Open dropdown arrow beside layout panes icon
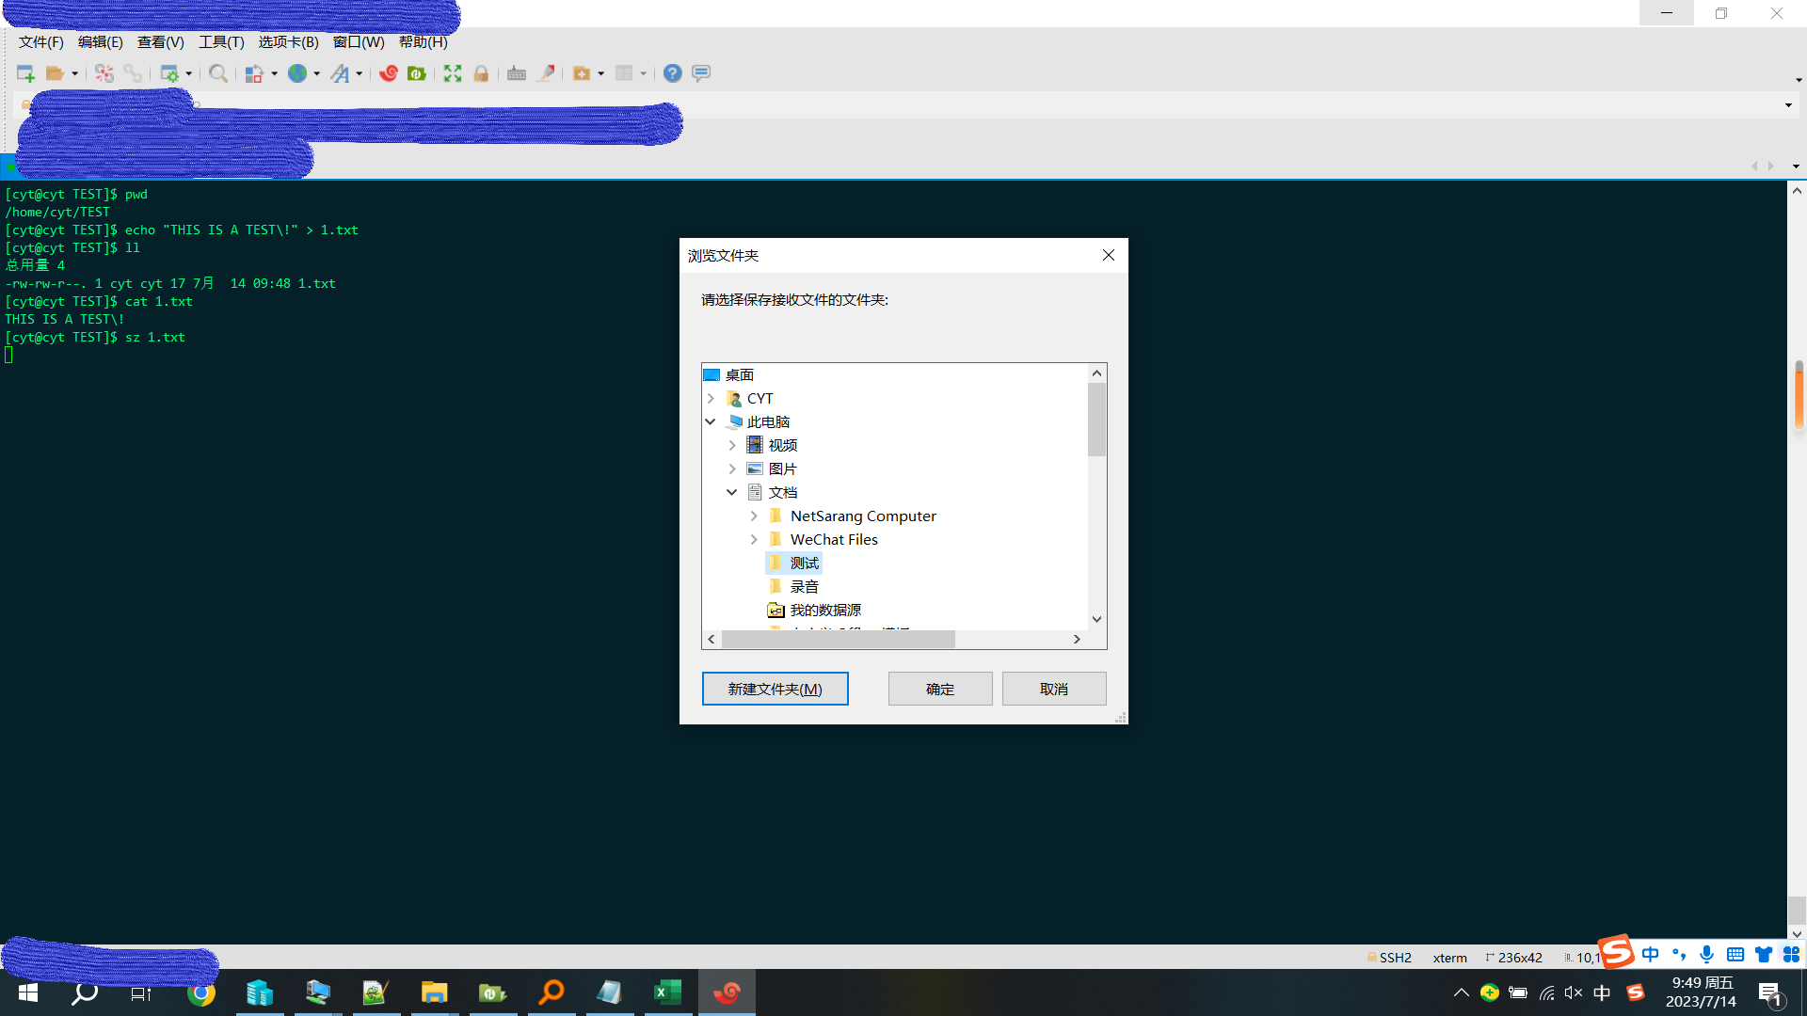Viewport: 1807px width, 1016px height. (x=644, y=73)
